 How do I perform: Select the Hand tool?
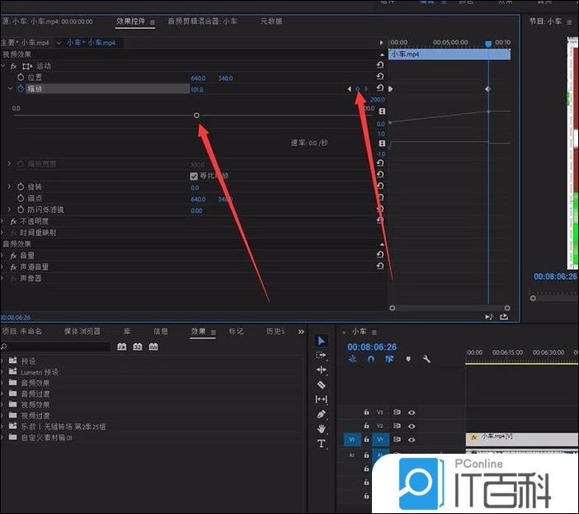(x=322, y=429)
